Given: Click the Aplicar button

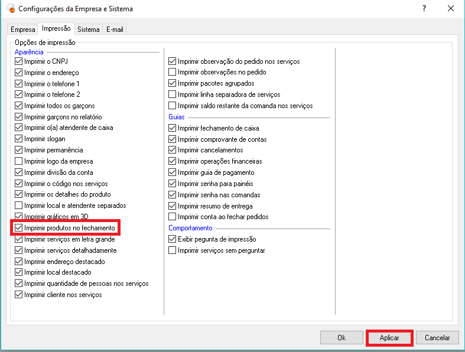Looking at the screenshot, I should [389, 338].
